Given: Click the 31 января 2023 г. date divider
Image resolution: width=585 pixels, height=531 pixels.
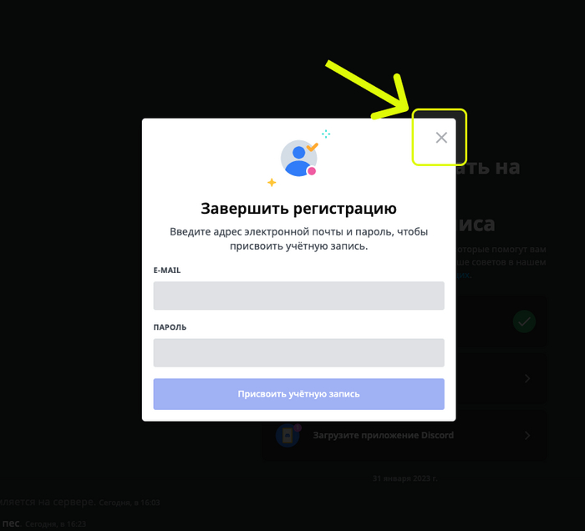Looking at the screenshot, I should tap(404, 478).
